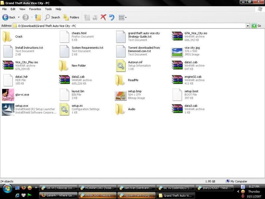This screenshot has width=265, height=199.
Task: Expand the quick launch overflow chevron
Action: (x=36, y=187)
